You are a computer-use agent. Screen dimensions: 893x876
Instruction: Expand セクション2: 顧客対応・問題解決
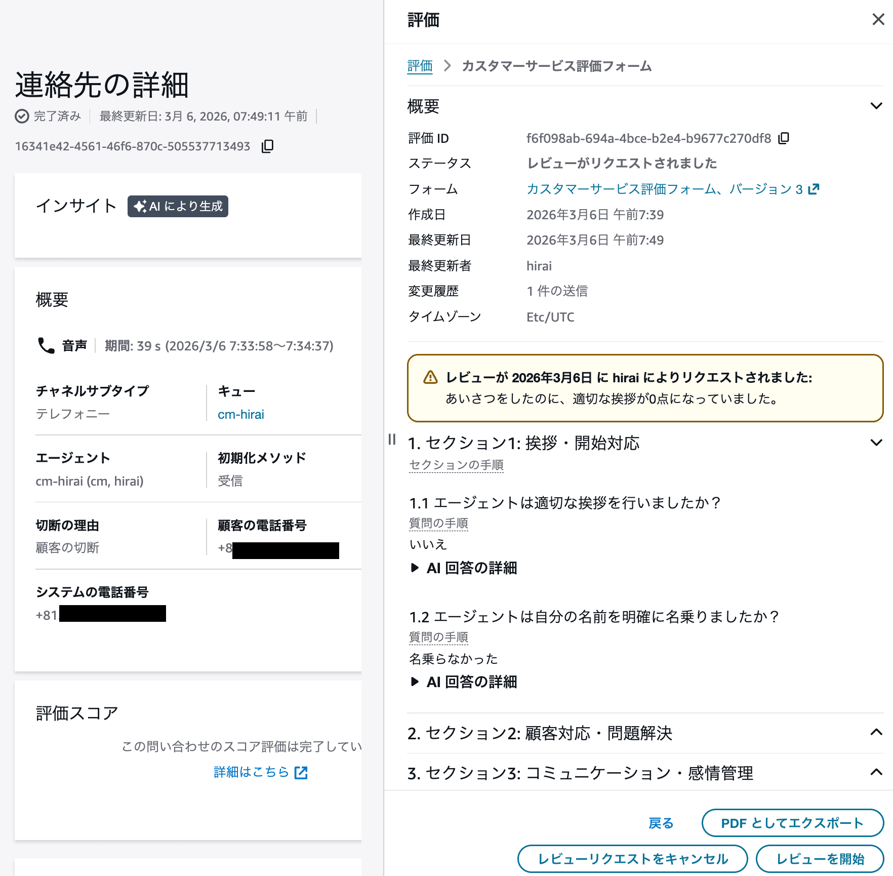click(x=876, y=733)
